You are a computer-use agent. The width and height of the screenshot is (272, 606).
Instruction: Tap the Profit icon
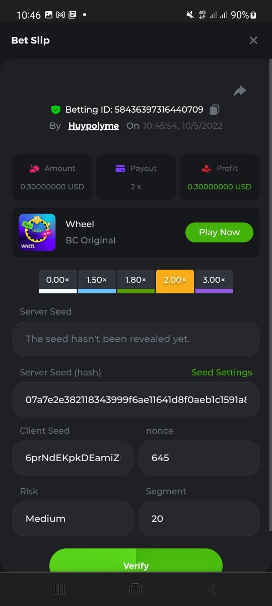click(x=206, y=168)
